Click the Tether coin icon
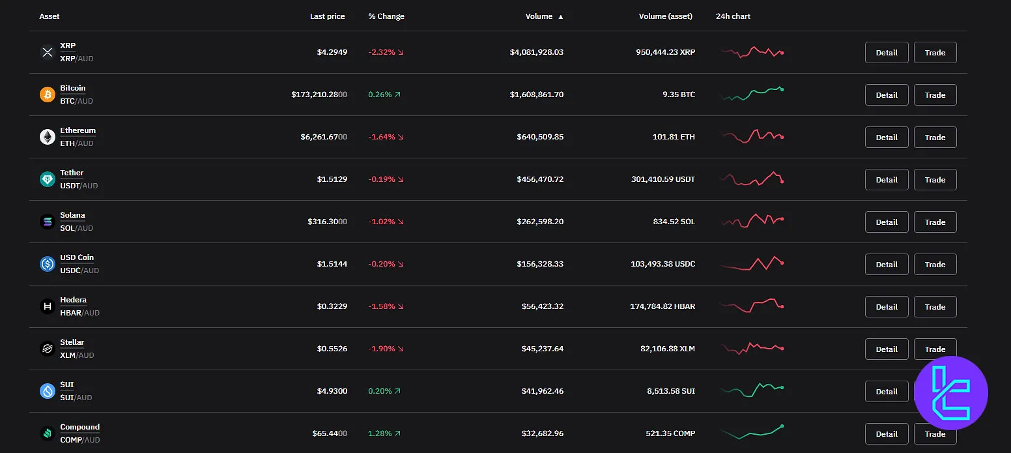1011x453 pixels. click(47, 179)
